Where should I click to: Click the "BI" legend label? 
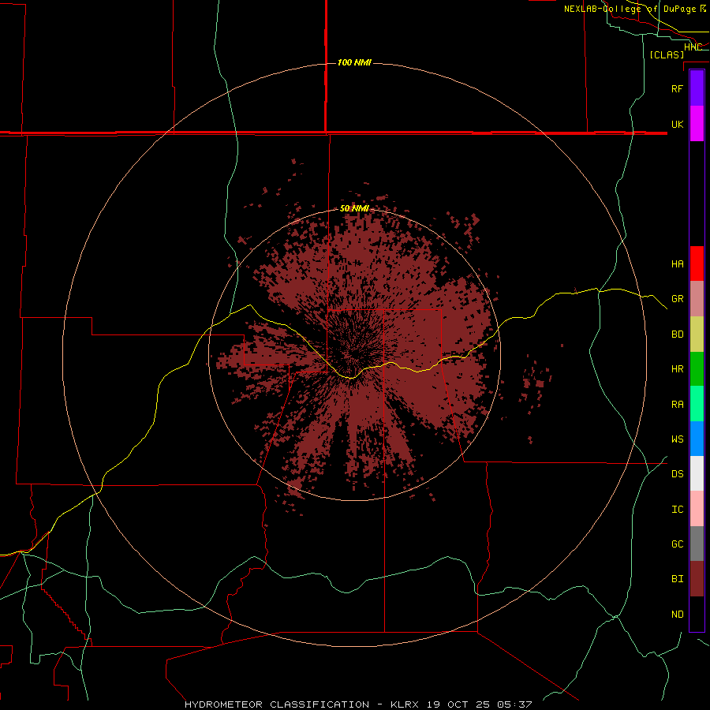tap(677, 579)
